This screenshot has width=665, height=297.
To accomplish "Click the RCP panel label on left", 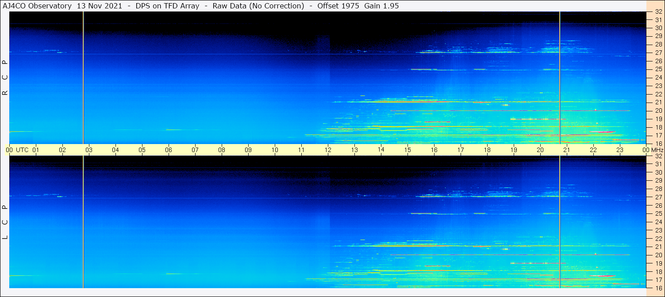I will coord(5,78).
